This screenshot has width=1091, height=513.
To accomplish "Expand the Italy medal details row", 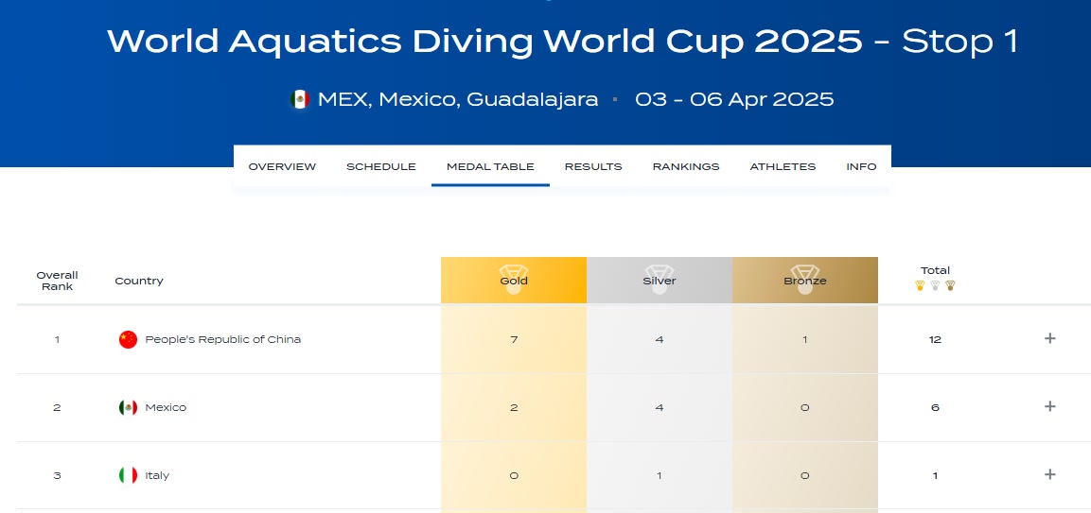I will (1049, 474).
